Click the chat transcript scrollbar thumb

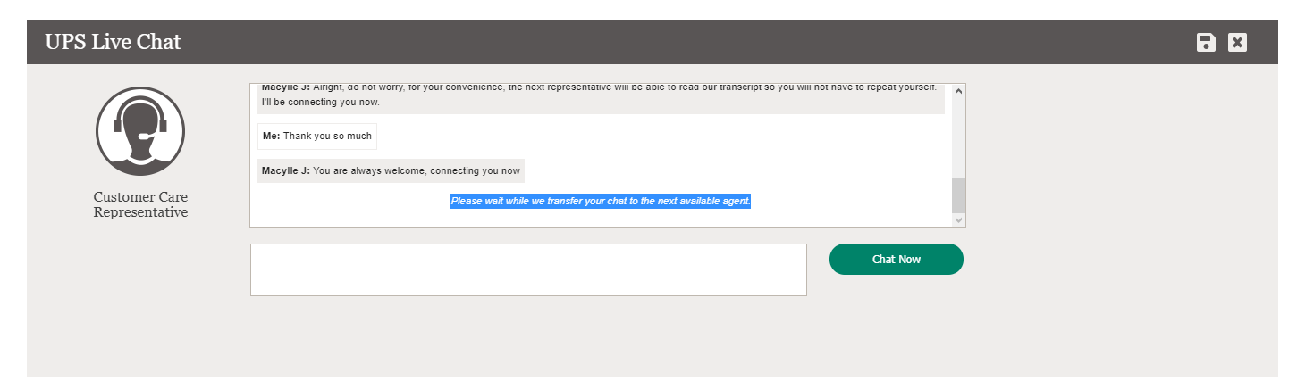click(958, 195)
